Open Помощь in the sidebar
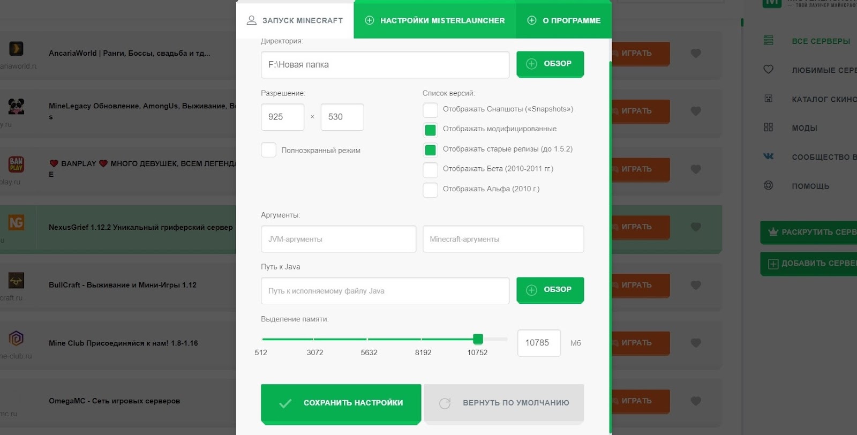This screenshot has width=857, height=435. coord(810,186)
